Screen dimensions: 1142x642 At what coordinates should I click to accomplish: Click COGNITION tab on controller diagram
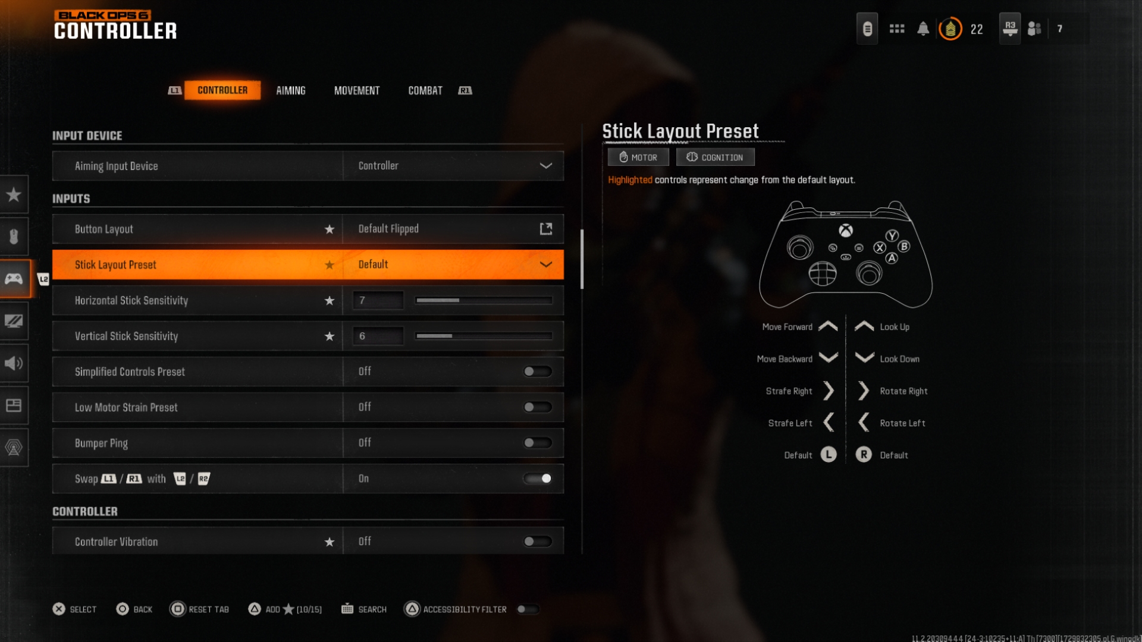714,157
